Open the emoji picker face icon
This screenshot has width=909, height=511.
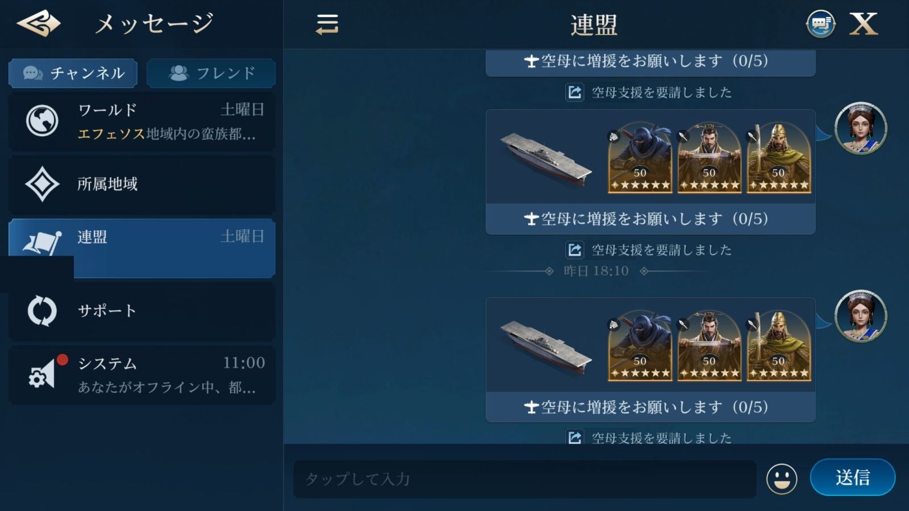pos(782,479)
